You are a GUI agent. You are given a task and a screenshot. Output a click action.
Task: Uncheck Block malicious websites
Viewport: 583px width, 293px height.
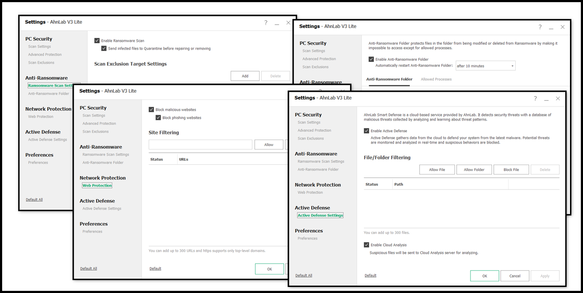151,110
